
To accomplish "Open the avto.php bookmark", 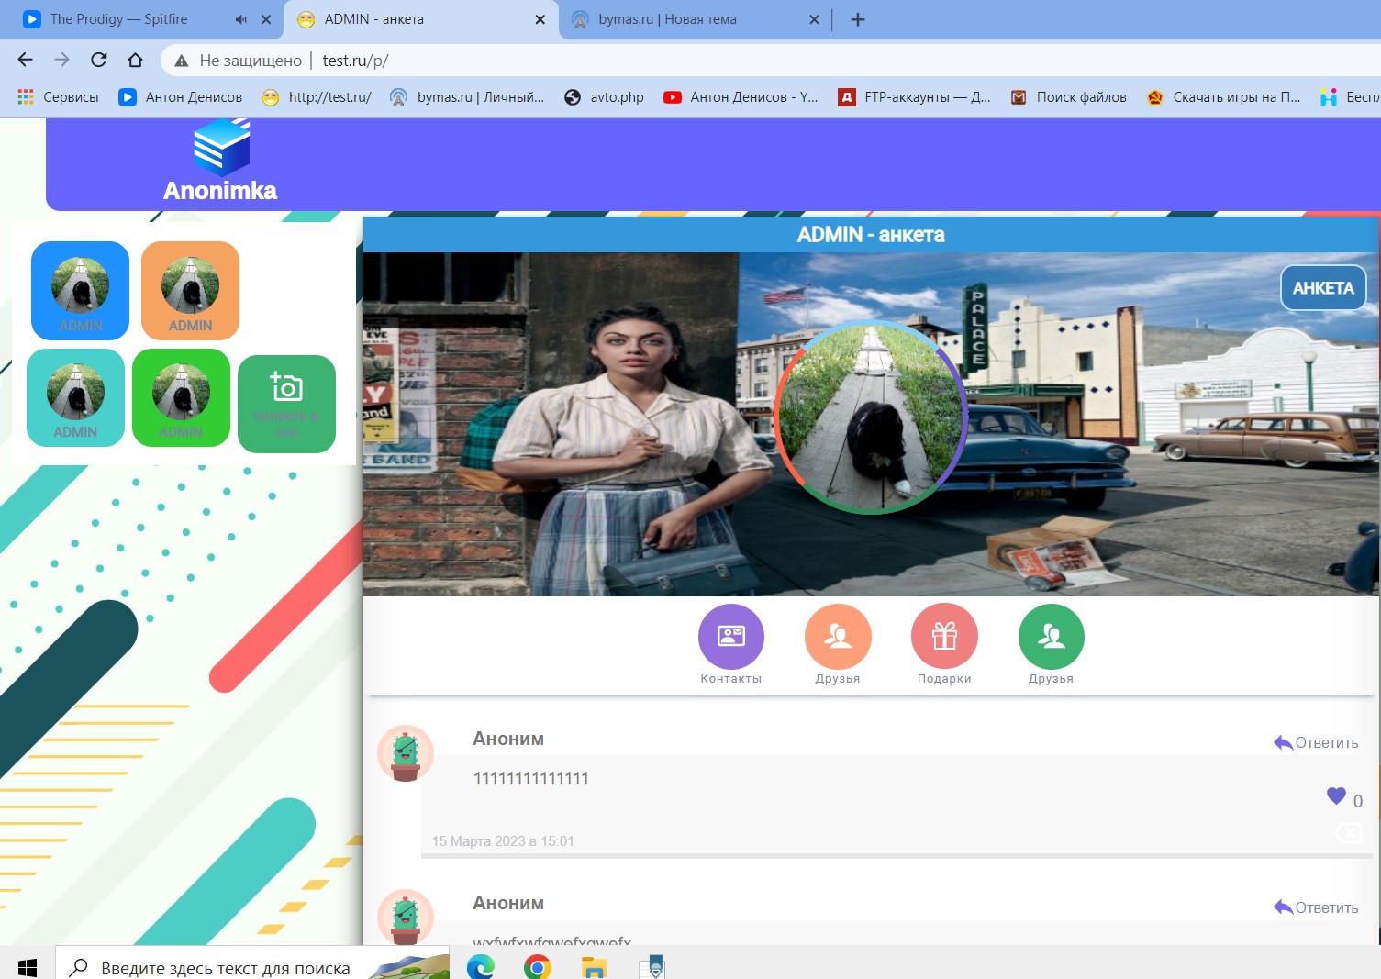I will (x=605, y=97).
